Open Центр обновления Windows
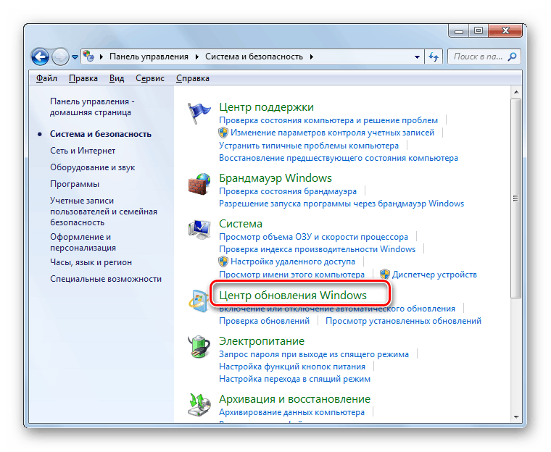 tap(293, 296)
